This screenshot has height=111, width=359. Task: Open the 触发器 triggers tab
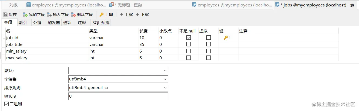pyautogui.click(x=54, y=23)
